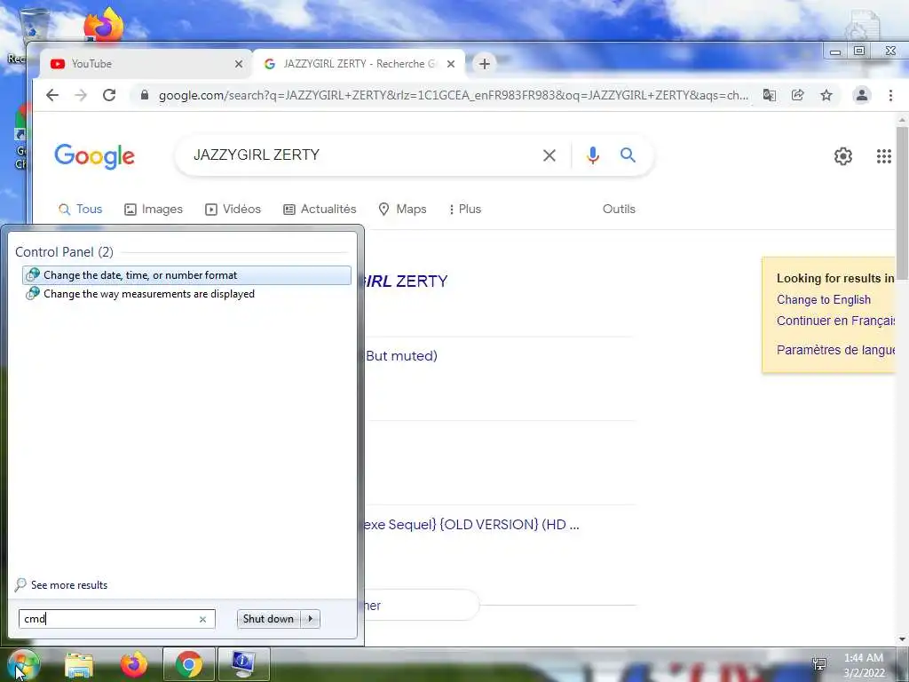This screenshot has height=682, width=909.
Task: Close the JAZZYGIRL ZERTY search tab
Action: point(451,64)
